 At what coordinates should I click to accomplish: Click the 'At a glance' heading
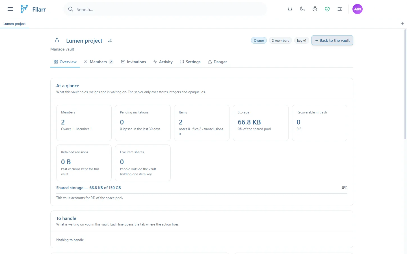click(x=68, y=86)
